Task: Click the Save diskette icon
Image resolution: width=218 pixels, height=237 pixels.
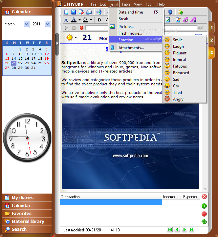Action: [x=74, y=12]
